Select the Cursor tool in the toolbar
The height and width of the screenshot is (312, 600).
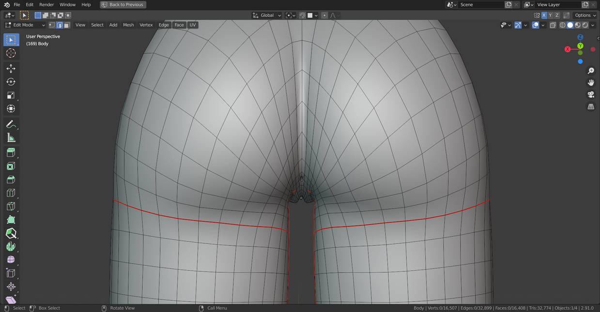(11, 53)
